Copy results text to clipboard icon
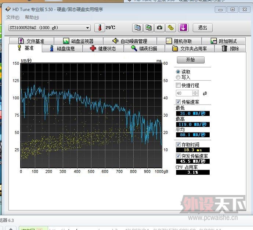The height and width of the screenshot is (230, 253). (137, 28)
